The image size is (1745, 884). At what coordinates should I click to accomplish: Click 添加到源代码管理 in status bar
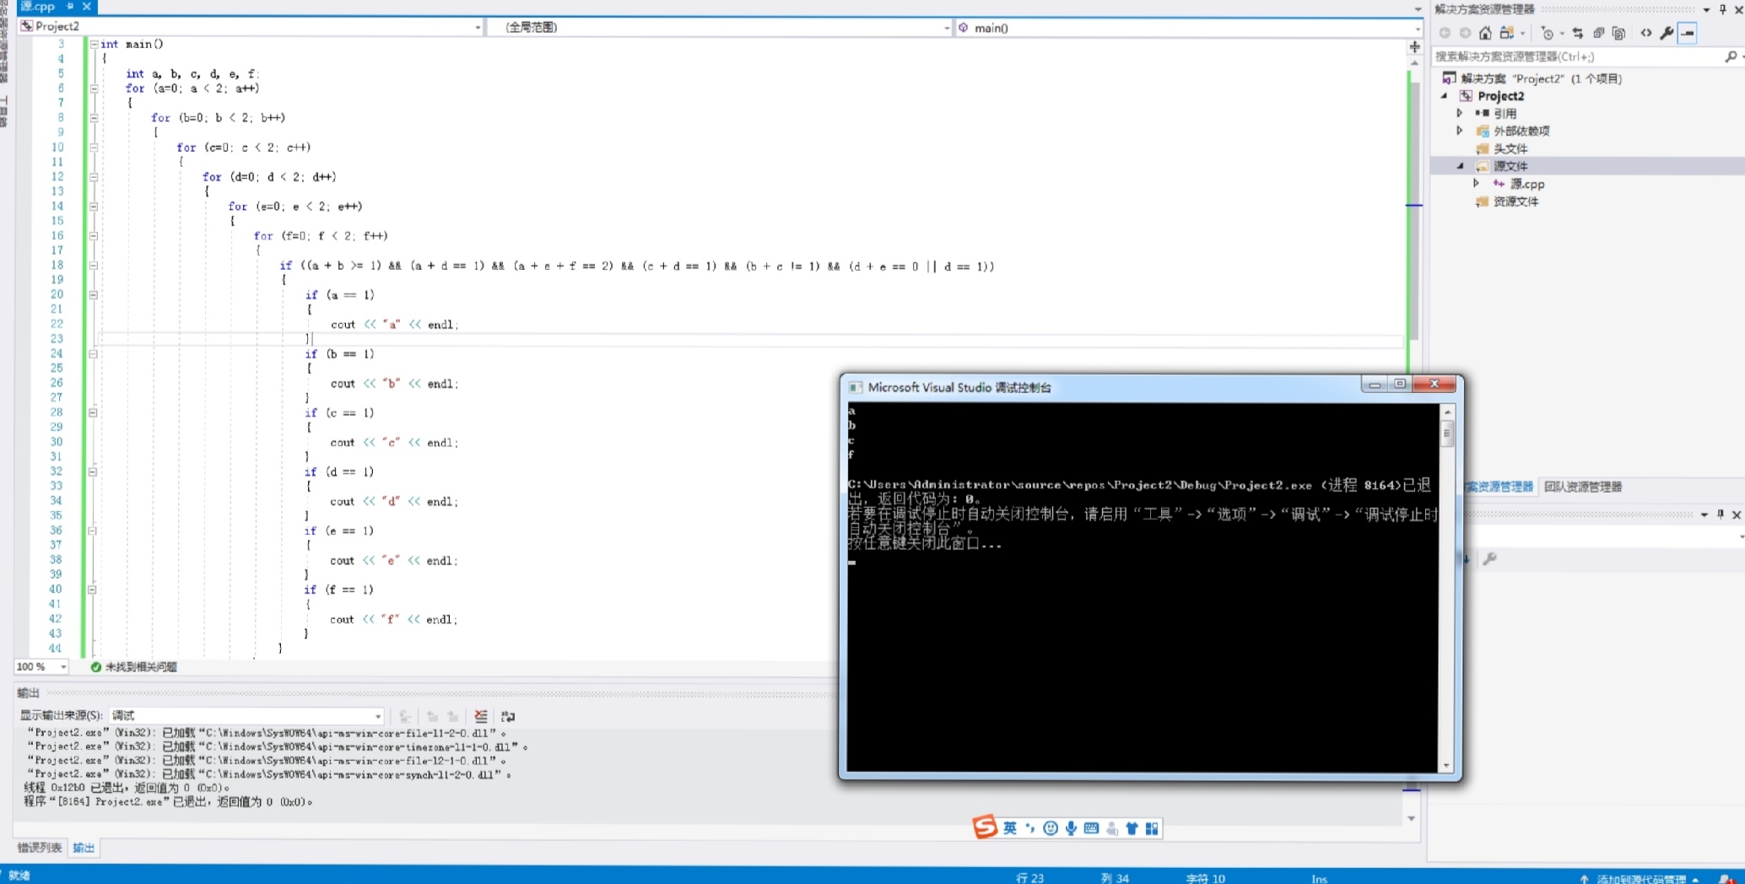click(1640, 878)
